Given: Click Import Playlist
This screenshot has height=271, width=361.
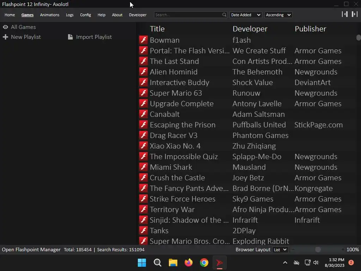Looking at the screenshot, I should (x=94, y=37).
